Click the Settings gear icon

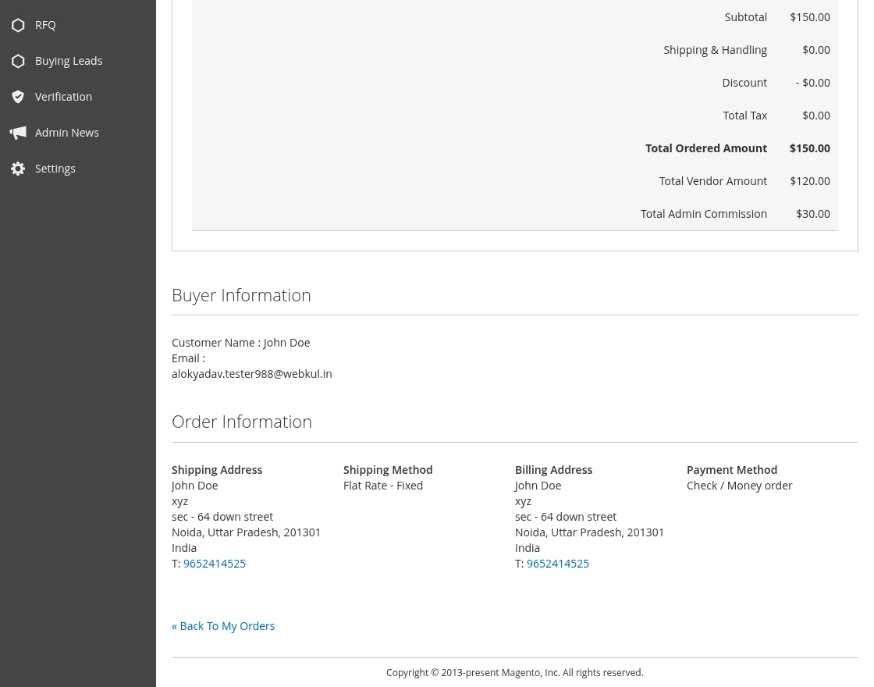[x=18, y=169]
